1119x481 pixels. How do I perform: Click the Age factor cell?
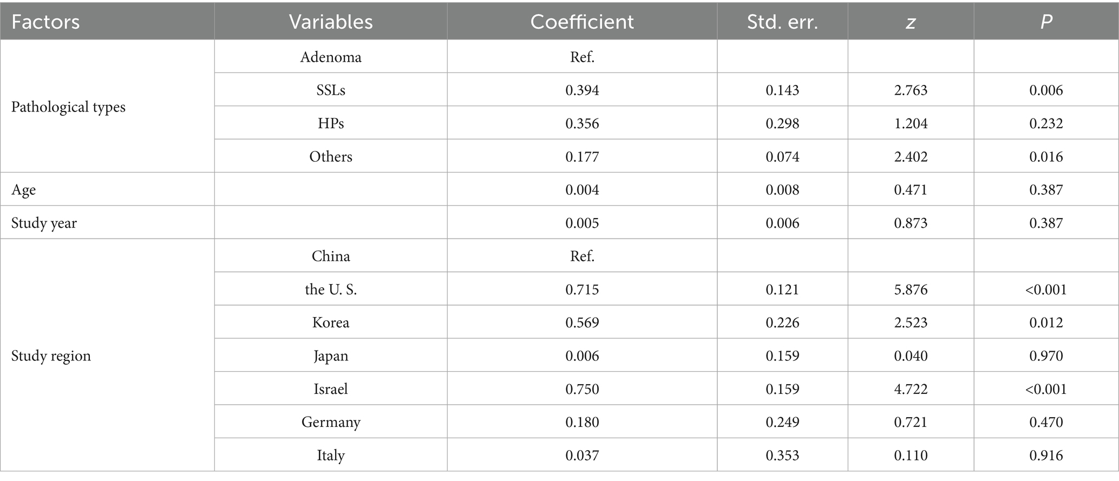pos(24,189)
